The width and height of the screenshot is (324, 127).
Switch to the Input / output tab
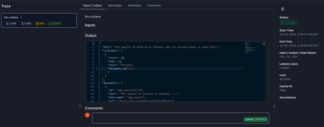tap(93, 5)
